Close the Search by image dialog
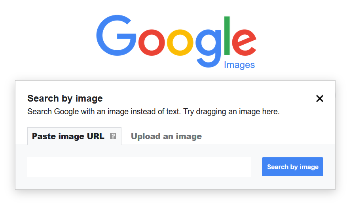The width and height of the screenshot is (349, 217). [320, 98]
